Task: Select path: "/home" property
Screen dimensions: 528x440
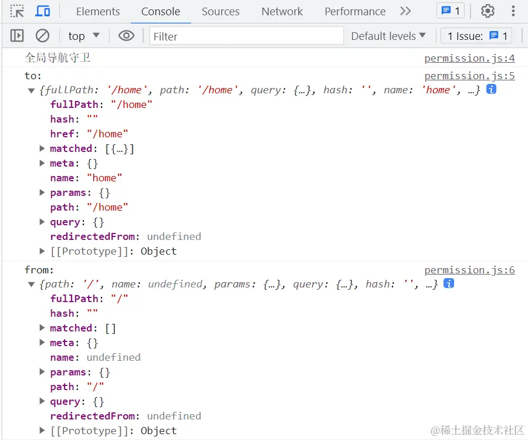Action: [x=89, y=207]
